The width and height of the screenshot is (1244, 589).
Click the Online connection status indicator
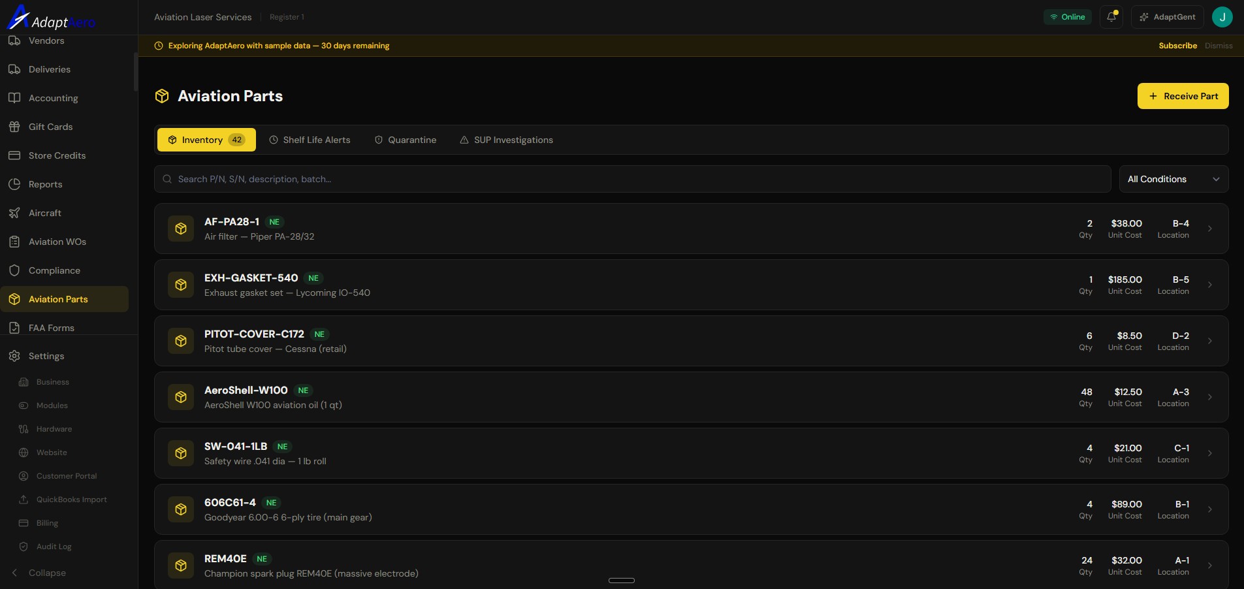click(x=1067, y=17)
